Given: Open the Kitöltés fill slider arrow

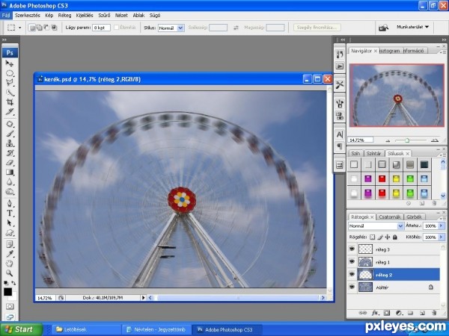Looking at the screenshot, I should [x=442, y=237].
